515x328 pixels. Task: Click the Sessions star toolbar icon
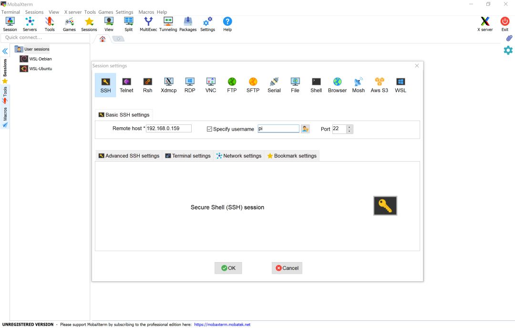pos(89,24)
